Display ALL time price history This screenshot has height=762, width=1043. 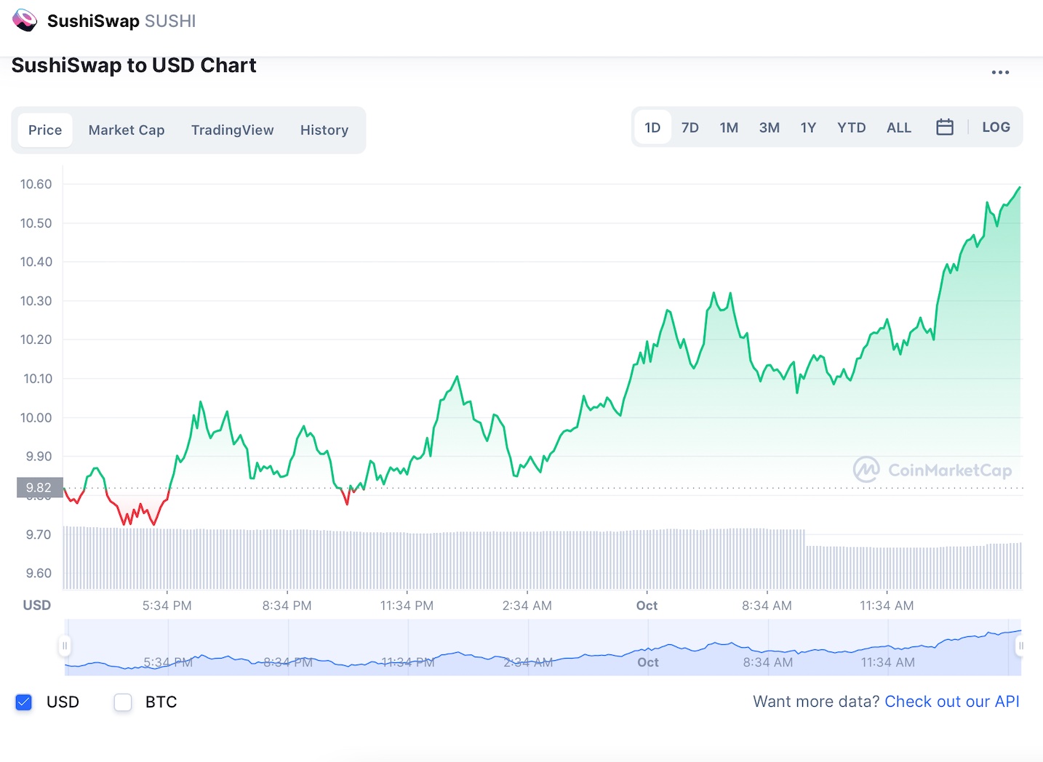tap(898, 128)
